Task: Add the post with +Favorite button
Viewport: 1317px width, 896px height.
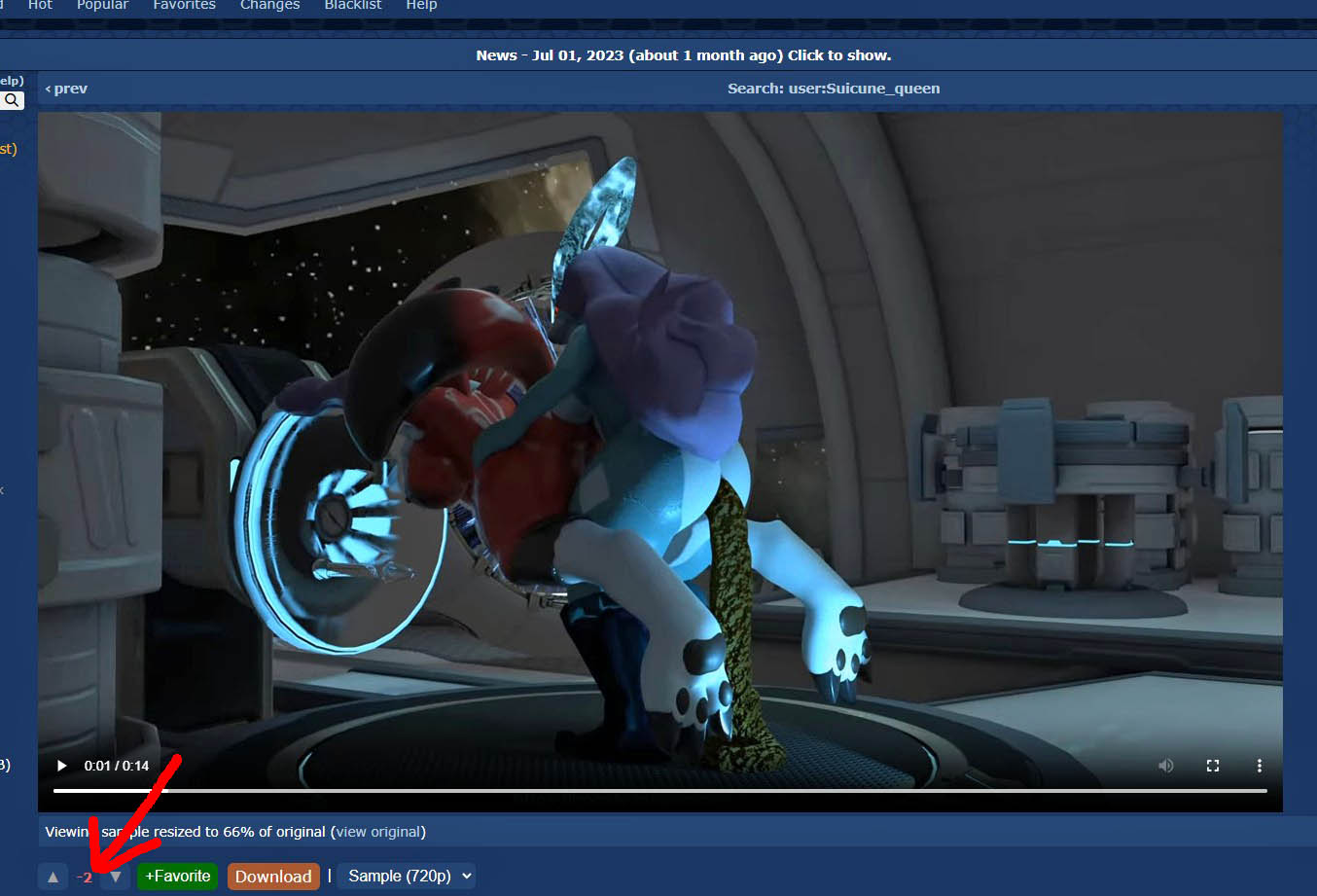Action: 177,876
